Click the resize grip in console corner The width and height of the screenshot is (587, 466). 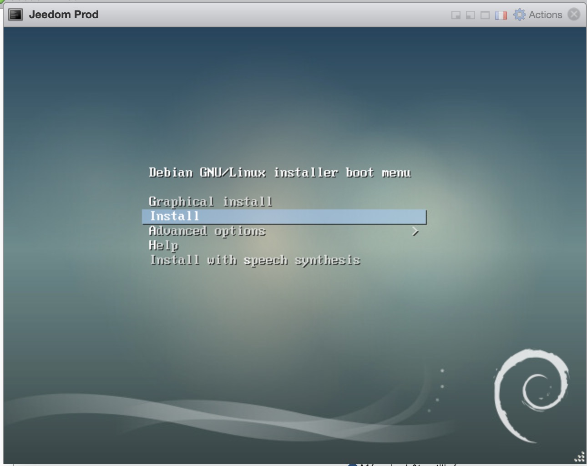(579, 457)
